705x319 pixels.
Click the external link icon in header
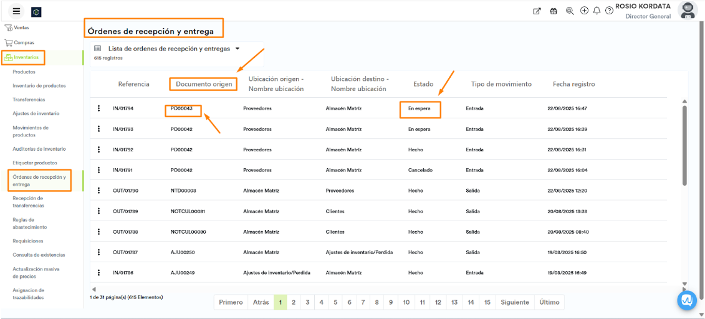point(537,11)
